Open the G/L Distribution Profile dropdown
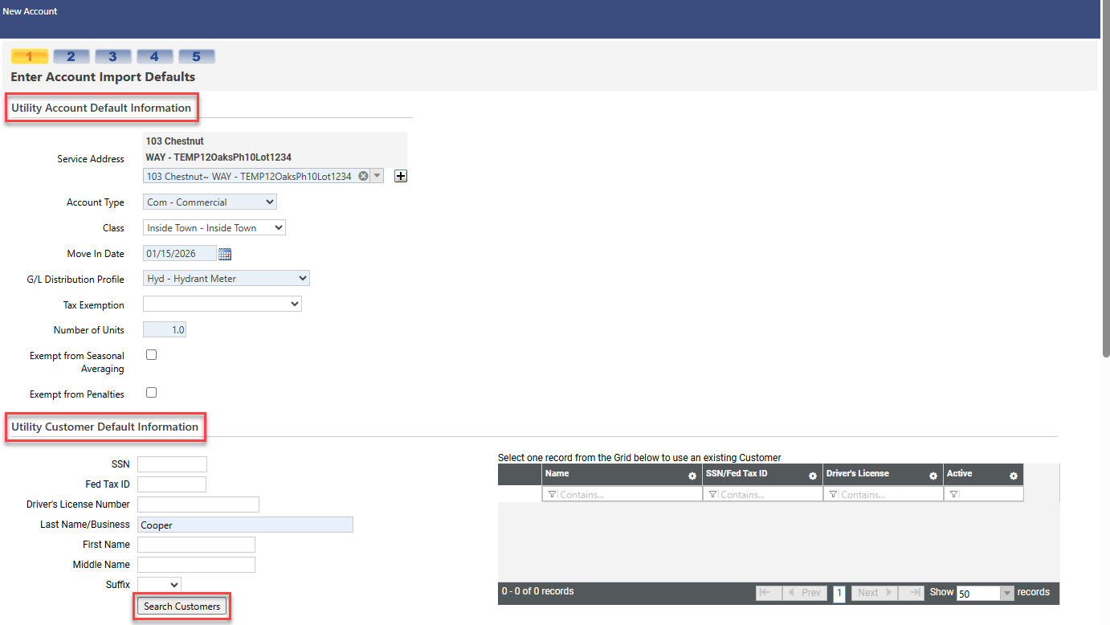Image resolution: width=1110 pixels, height=625 pixels. point(226,279)
